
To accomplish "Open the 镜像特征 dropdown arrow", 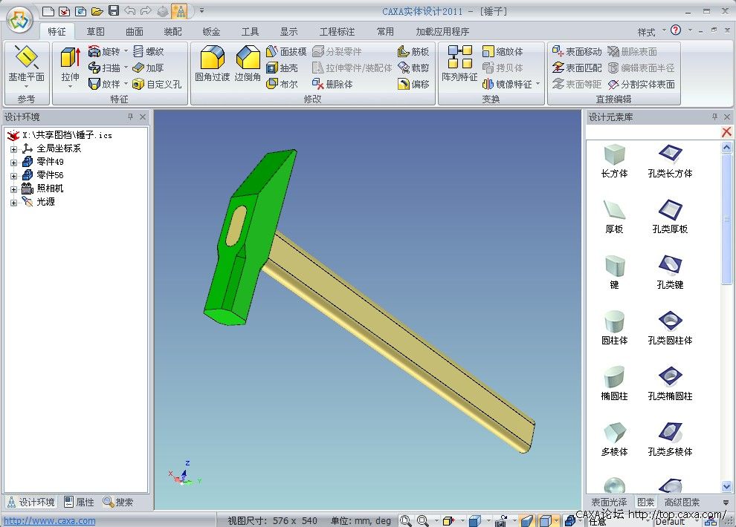I will [x=538, y=84].
